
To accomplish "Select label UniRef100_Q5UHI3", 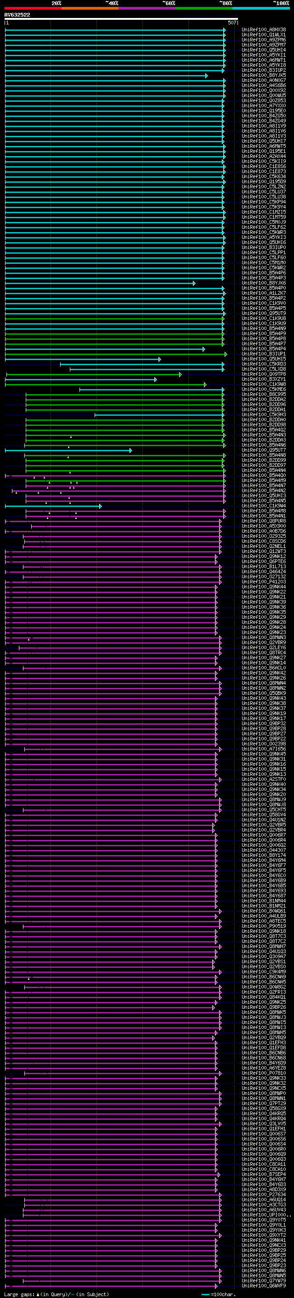I will point(264,496).
